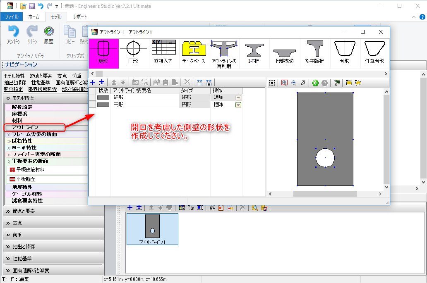The image size is (427, 283).
Task: Expand the 支点 accordion section
Action: click(x=54, y=223)
